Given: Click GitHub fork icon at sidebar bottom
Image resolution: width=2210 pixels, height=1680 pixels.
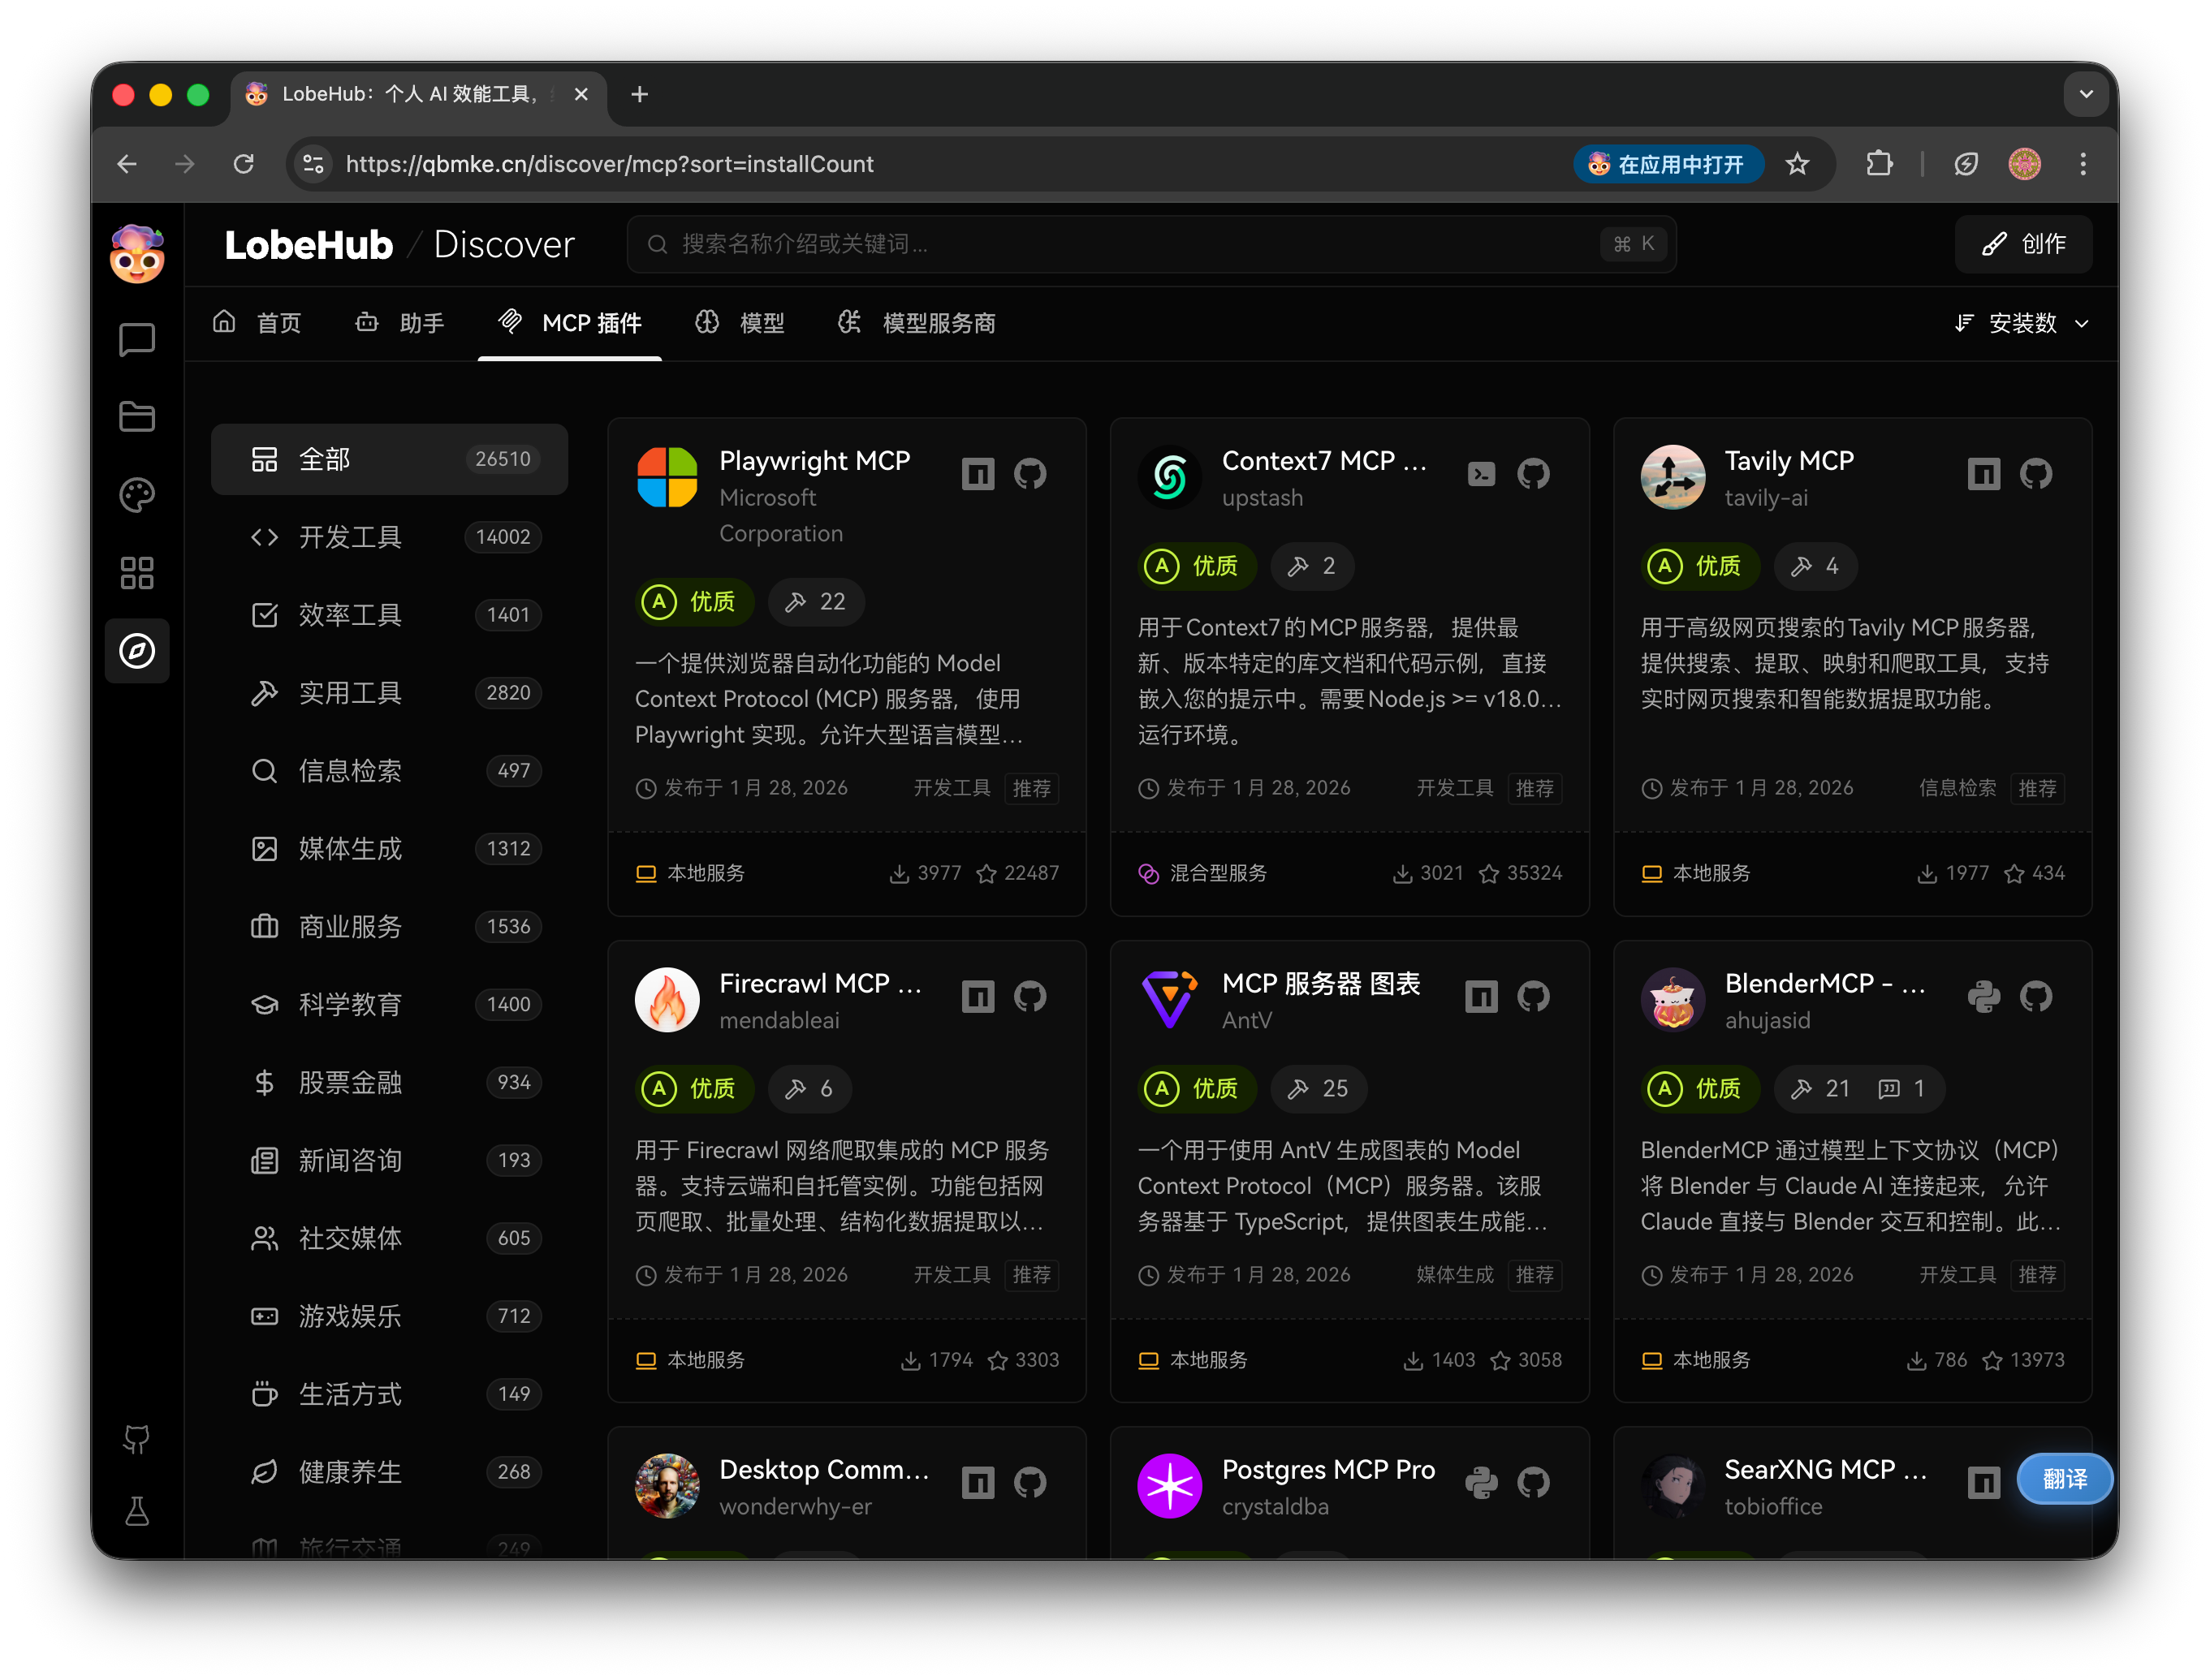Looking at the screenshot, I should pyautogui.click(x=137, y=1439).
